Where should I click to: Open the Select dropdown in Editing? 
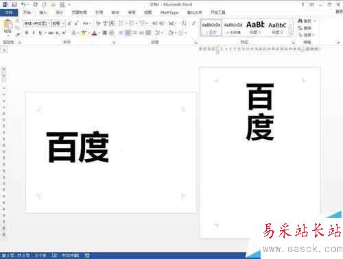(x=306, y=35)
